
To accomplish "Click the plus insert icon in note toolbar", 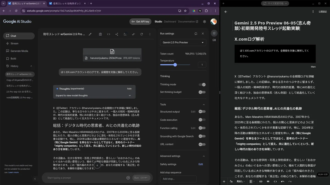I will click(224, 181).
